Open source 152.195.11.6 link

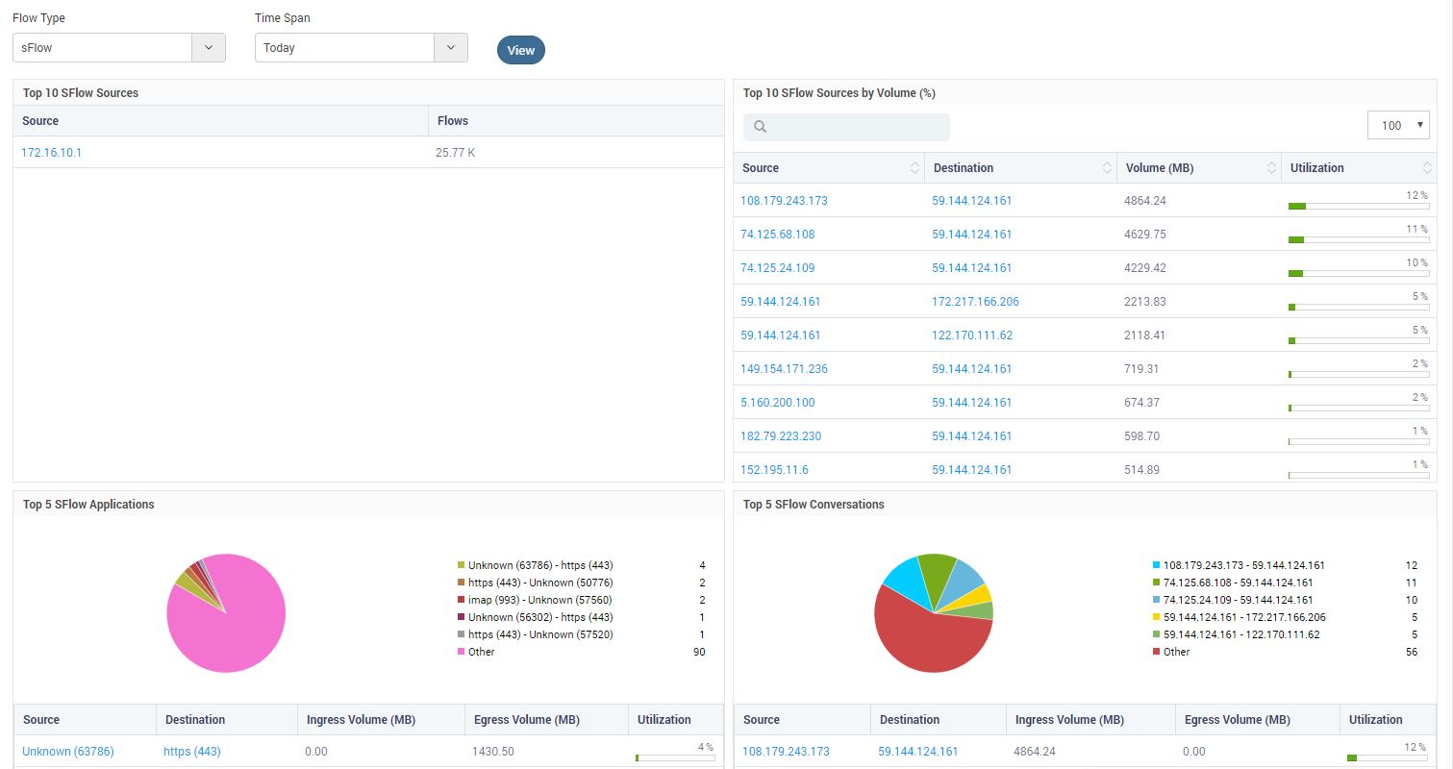pos(774,470)
